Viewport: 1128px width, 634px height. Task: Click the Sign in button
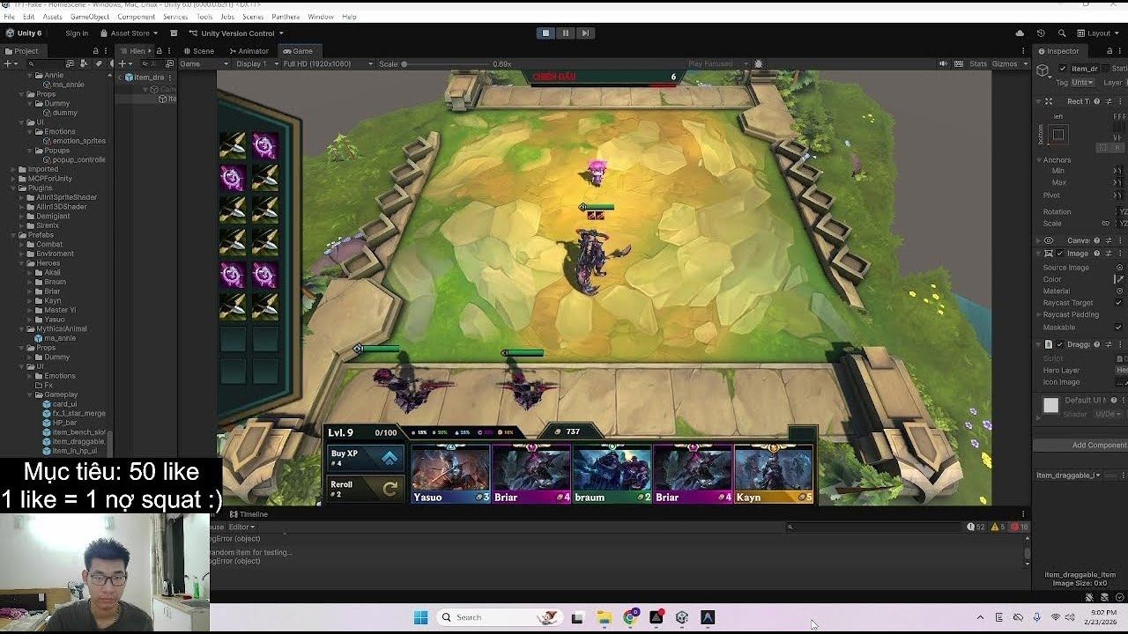[x=77, y=33]
